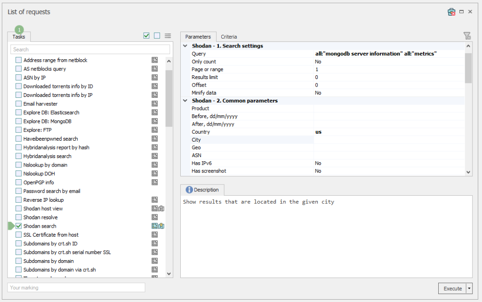Image resolution: width=482 pixels, height=302 pixels.
Task: Click the icon next to Nslookup DOH
Action: [x=154, y=173]
